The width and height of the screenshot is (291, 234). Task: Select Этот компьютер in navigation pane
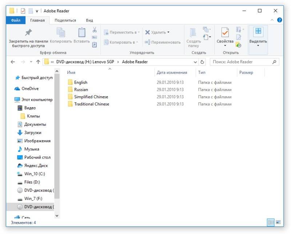tap(33, 100)
